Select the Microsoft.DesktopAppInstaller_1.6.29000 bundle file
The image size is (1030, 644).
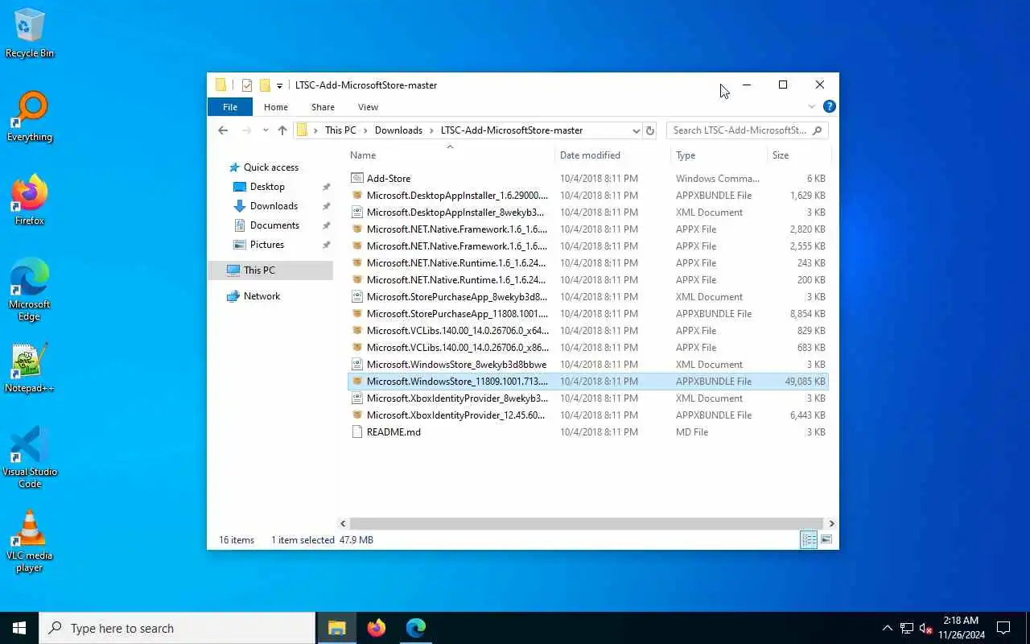point(588,196)
